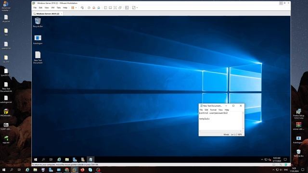The height and width of the screenshot is (173, 308).
Task: Select the autologon.txt file on the host desktop
Action: click(6, 99)
